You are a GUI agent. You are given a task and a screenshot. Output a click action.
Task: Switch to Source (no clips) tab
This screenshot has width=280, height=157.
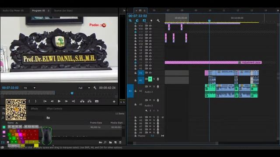63,10
